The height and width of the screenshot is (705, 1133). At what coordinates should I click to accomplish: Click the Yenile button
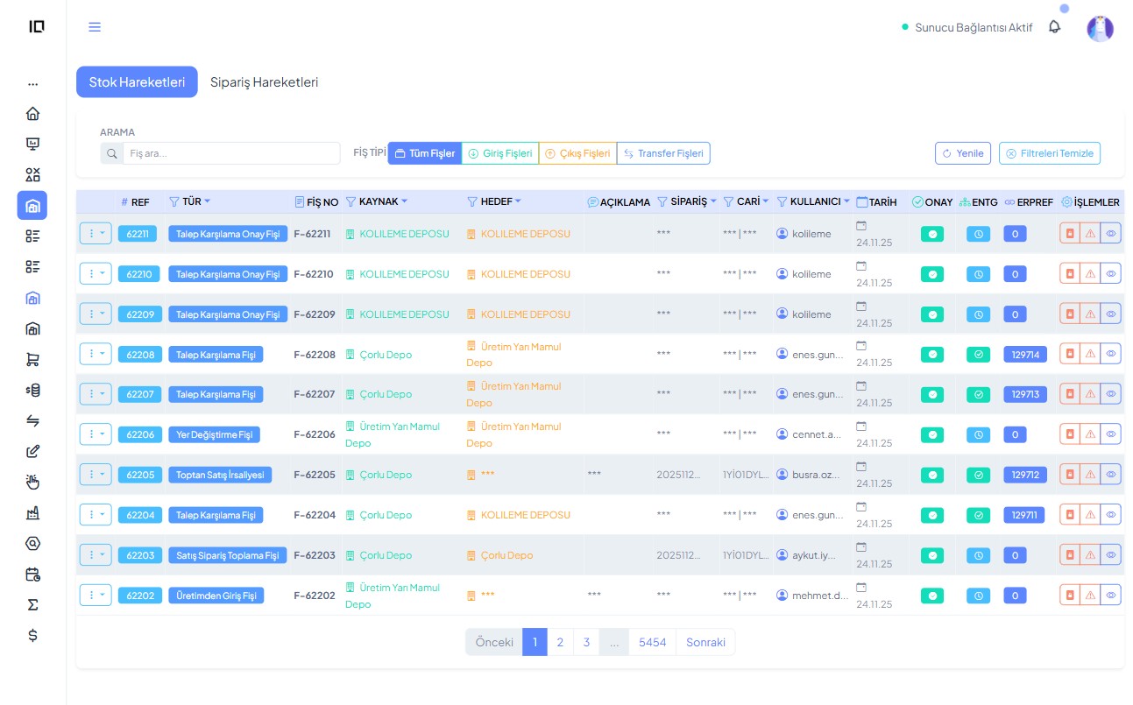[x=962, y=153]
